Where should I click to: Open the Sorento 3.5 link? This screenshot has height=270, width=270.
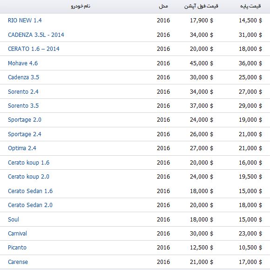pos(23,106)
